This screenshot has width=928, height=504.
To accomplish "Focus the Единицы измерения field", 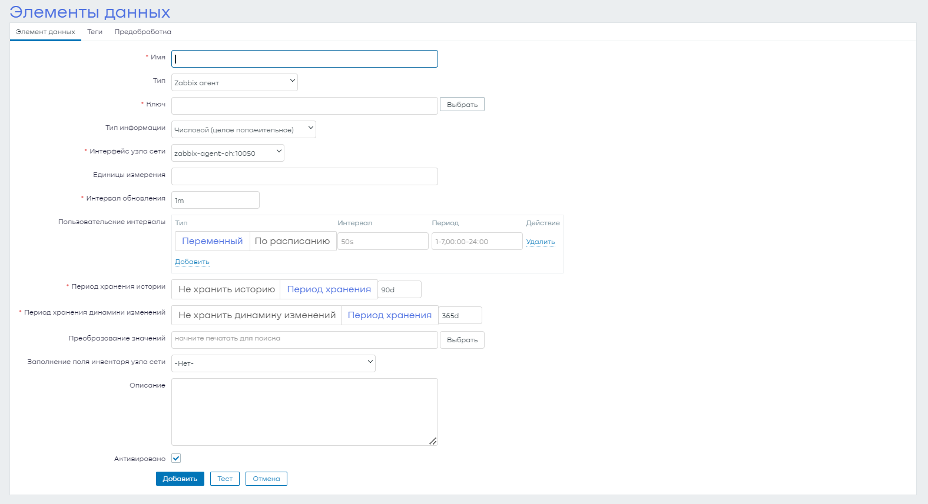I will tap(304, 176).
